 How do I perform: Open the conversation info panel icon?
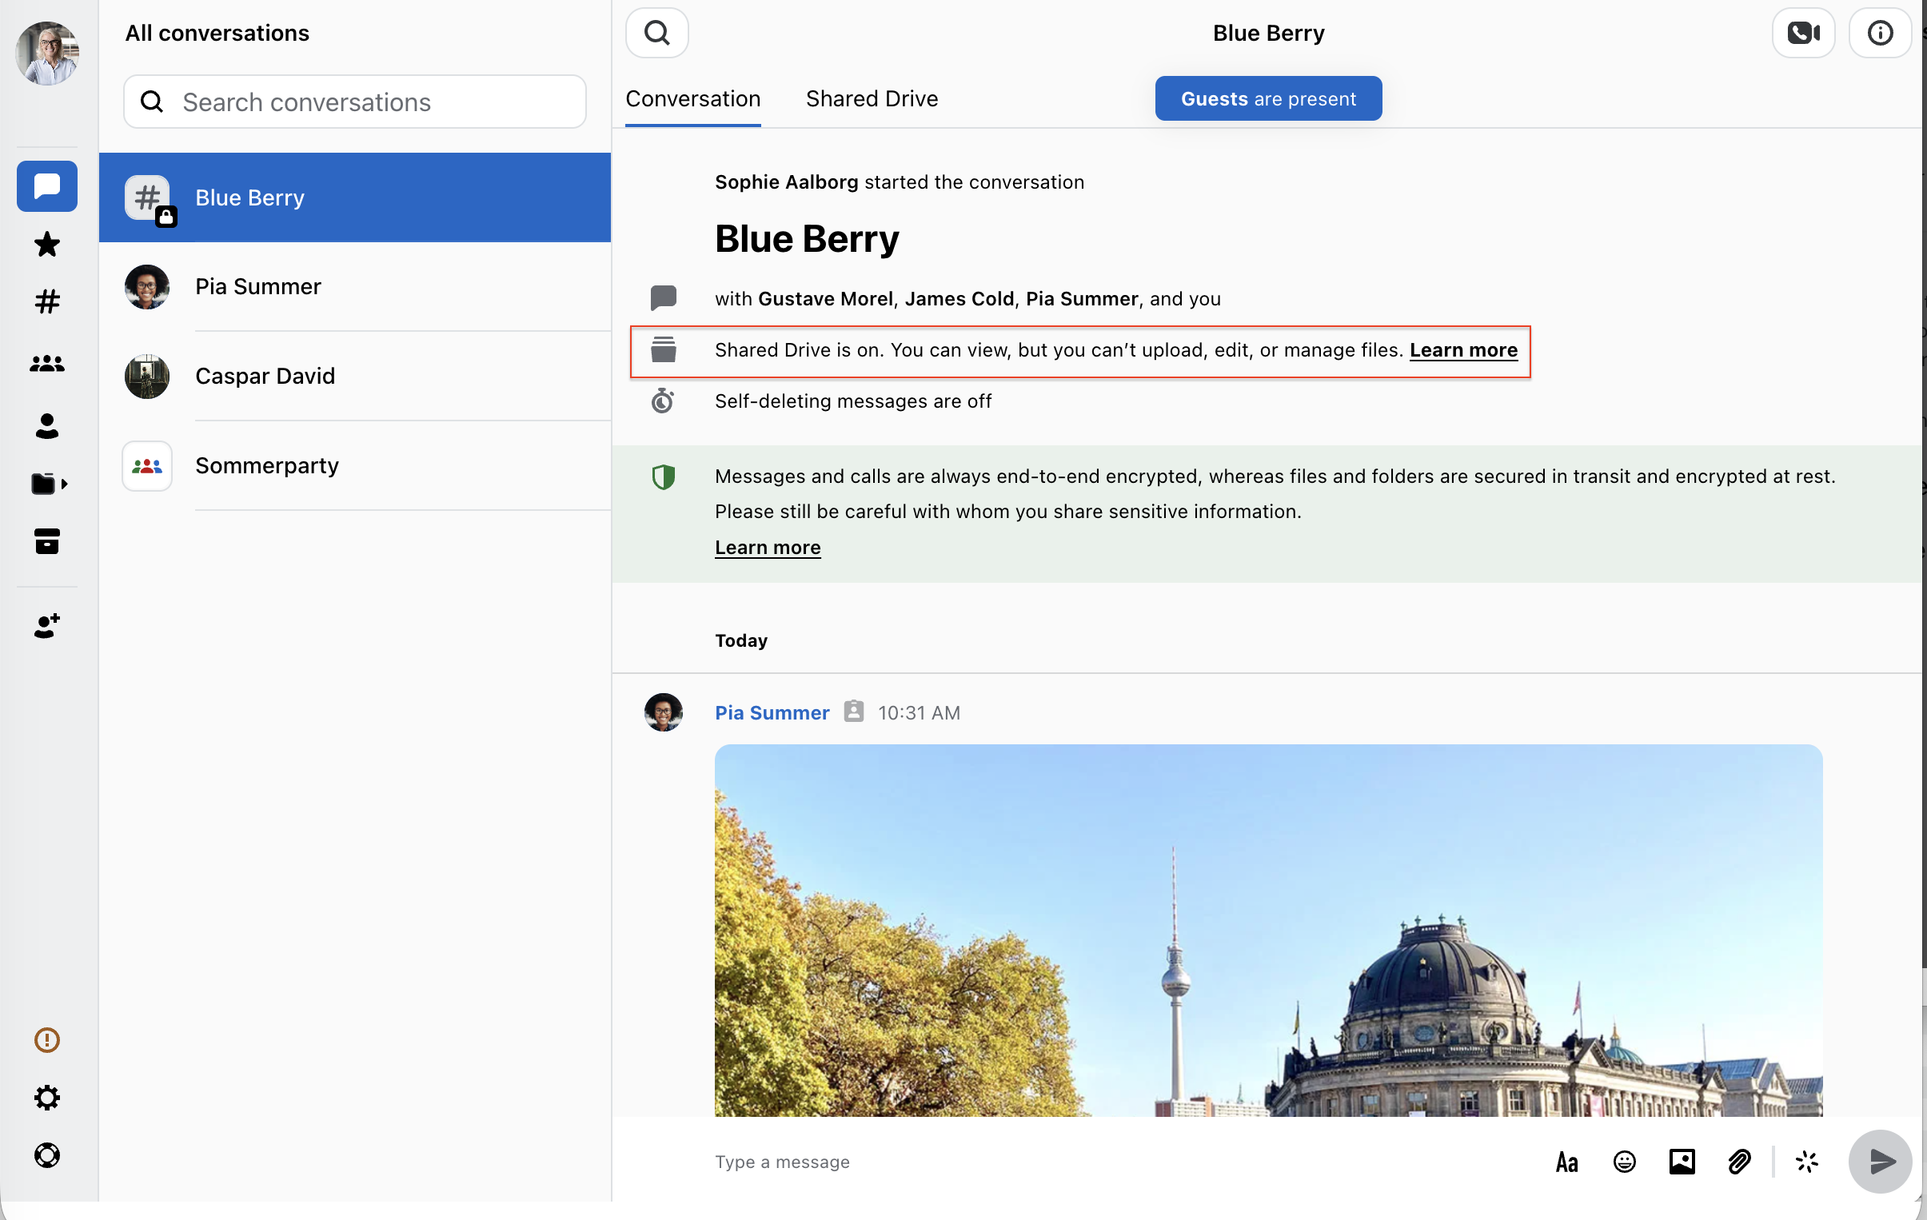(x=1880, y=33)
